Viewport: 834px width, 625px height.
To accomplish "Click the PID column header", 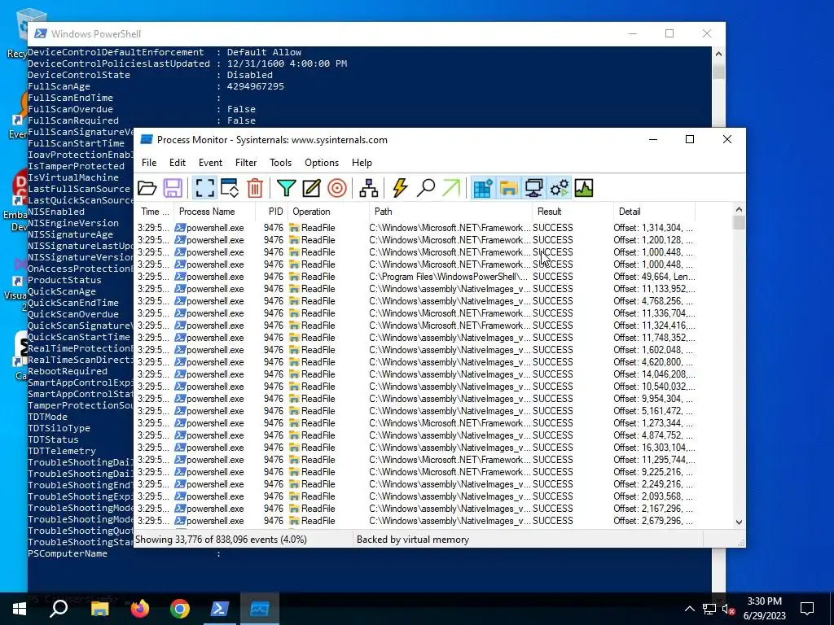I will [x=272, y=212].
